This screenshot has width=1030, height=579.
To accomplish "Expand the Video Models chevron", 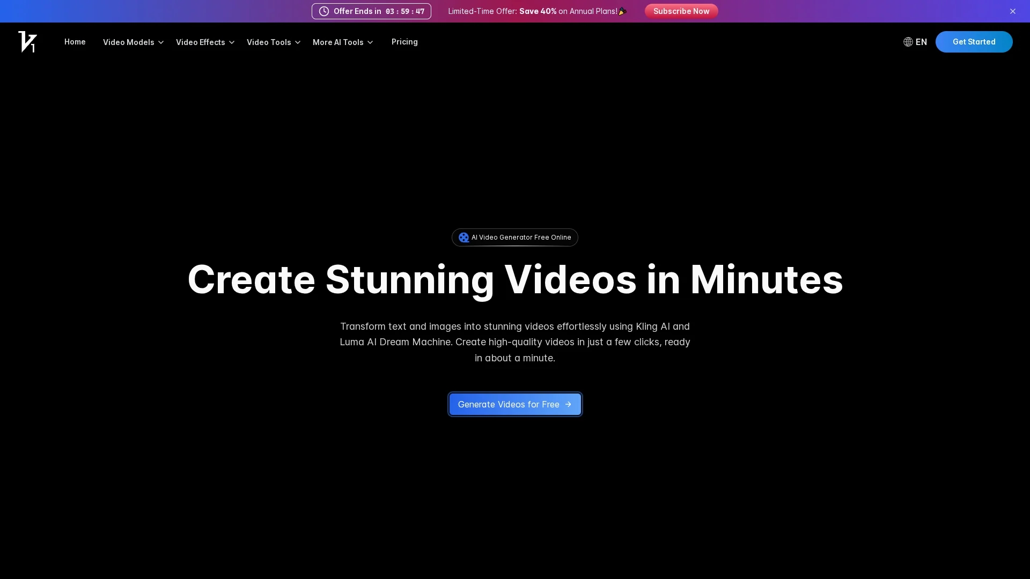I will pos(161,42).
